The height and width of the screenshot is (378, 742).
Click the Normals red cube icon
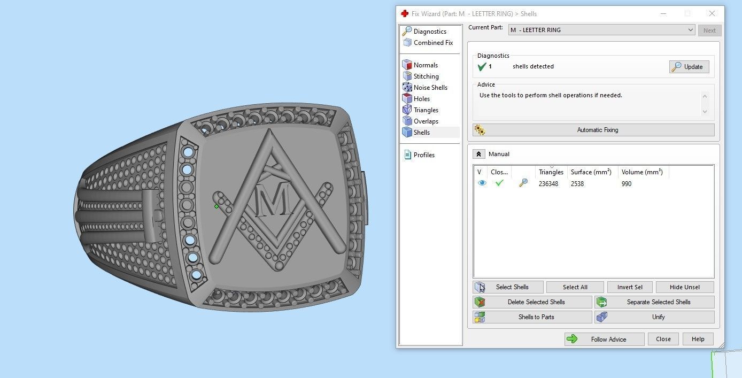point(407,65)
